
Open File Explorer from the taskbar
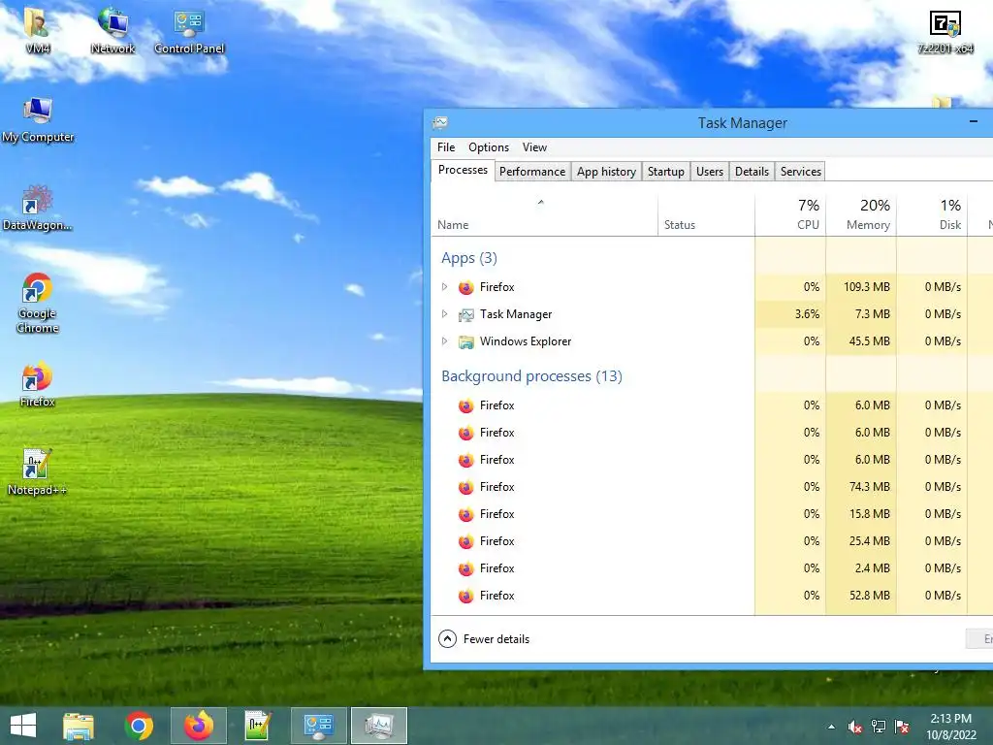point(79,726)
